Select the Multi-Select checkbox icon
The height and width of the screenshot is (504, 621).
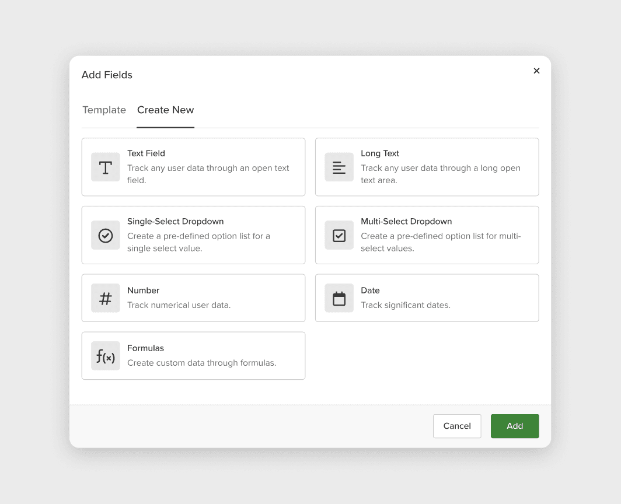(x=339, y=235)
